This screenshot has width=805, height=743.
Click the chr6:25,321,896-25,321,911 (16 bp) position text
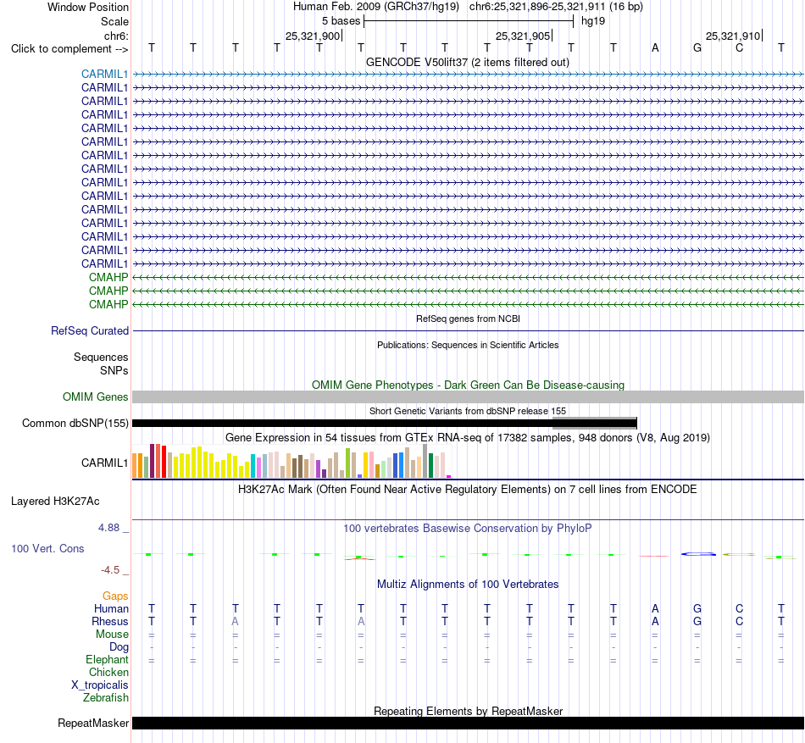(x=556, y=7)
